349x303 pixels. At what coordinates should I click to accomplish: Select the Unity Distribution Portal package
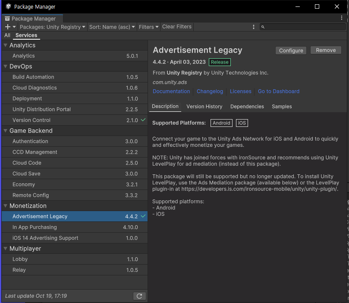(75, 109)
